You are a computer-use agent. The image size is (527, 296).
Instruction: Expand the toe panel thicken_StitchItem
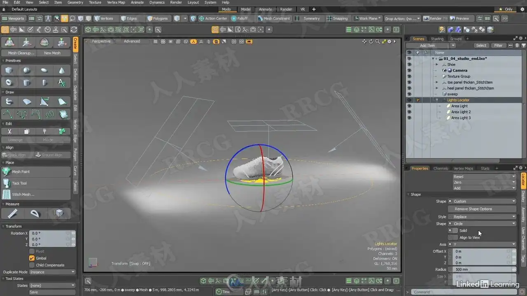437,82
